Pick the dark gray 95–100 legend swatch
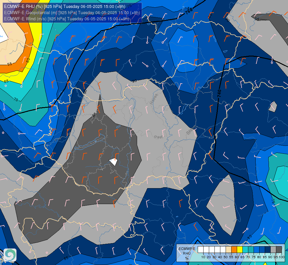 click(x=279, y=249)
